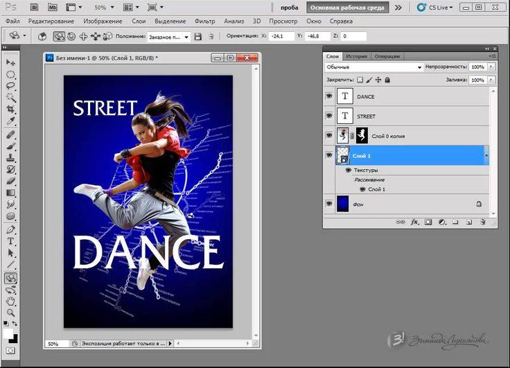Select the Crop tool
510x368 pixels.
(11, 109)
